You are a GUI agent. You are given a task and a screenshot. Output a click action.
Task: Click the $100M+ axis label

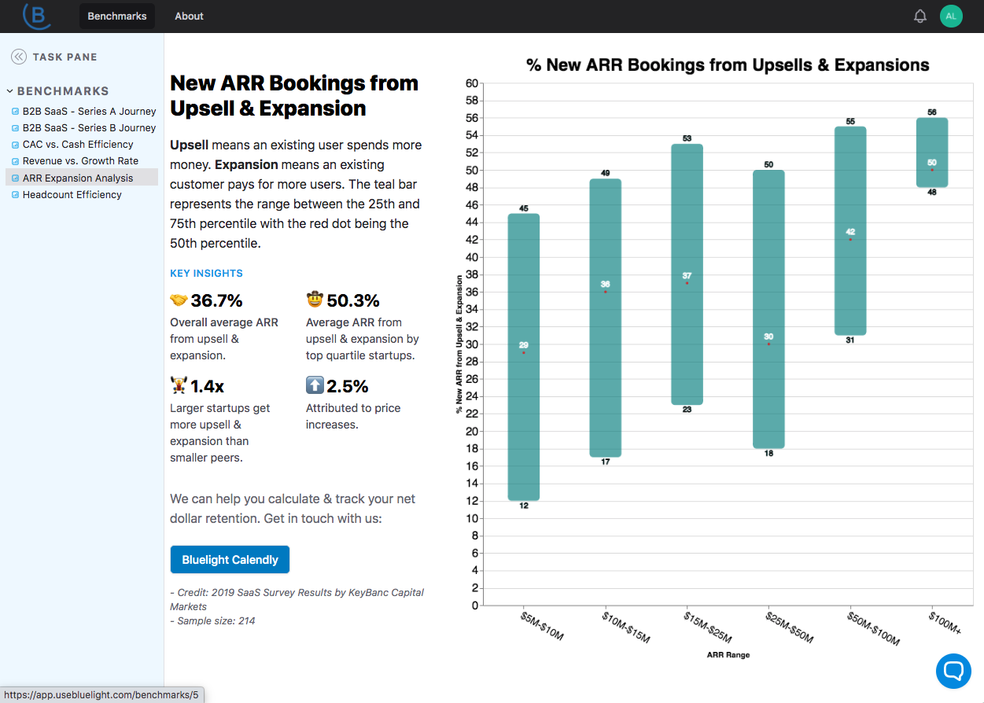coord(945,623)
